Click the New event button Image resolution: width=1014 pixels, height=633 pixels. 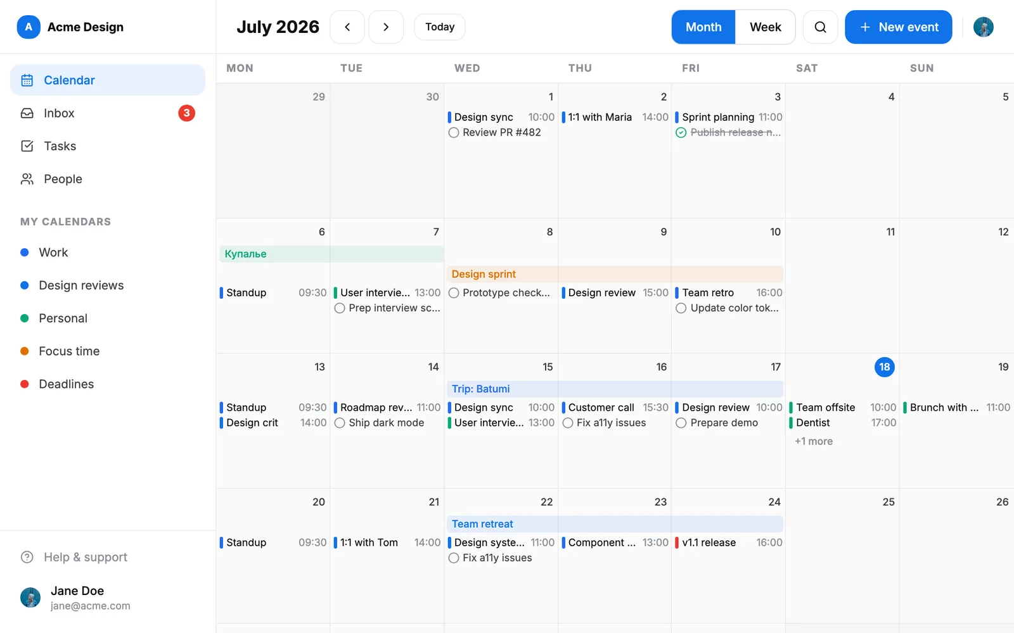[x=898, y=27]
